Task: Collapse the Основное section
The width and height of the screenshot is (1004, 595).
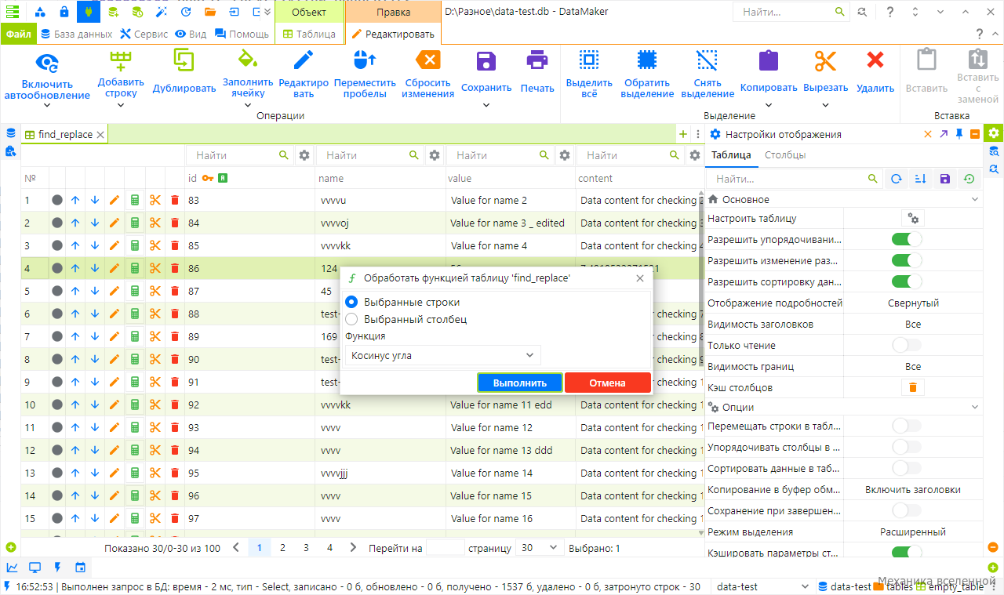Action: click(x=975, y=200)
